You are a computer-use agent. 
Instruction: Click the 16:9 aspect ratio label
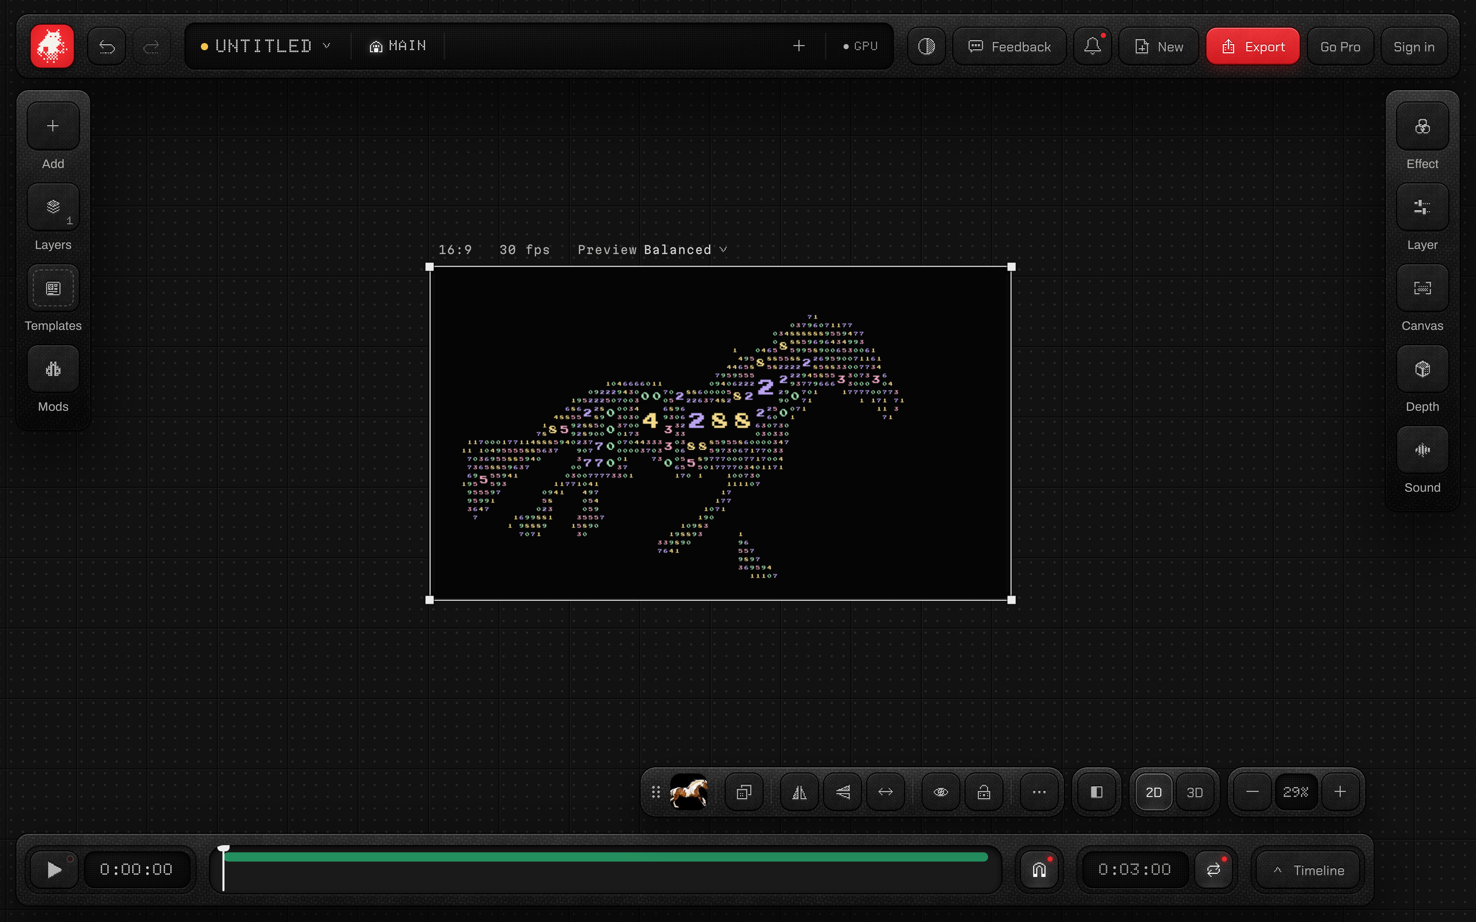[455, 250]
